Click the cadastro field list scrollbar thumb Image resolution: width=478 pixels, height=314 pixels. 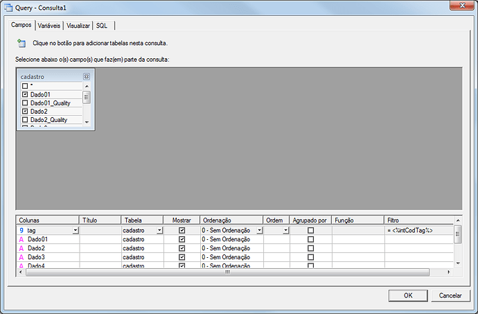pyautogui.click(x=87, y=97)
